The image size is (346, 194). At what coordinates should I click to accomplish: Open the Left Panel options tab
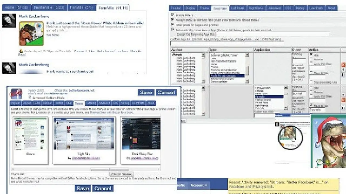238,8
